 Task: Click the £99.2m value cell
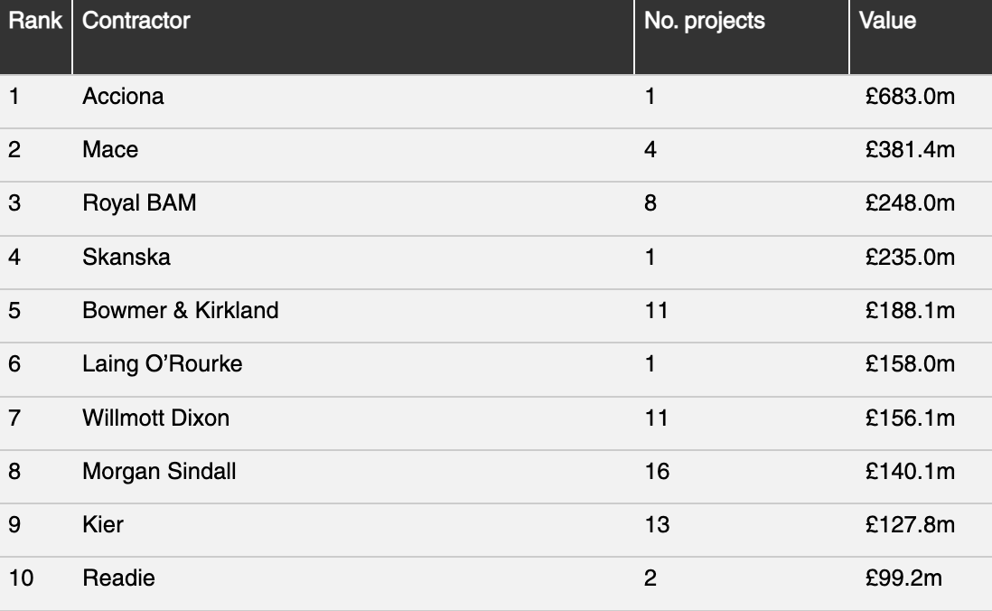click(x=903, y=578)
